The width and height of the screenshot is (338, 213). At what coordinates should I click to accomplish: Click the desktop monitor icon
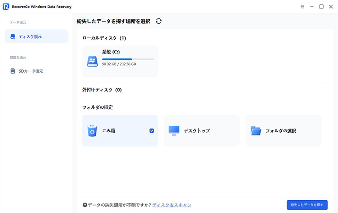174,131
